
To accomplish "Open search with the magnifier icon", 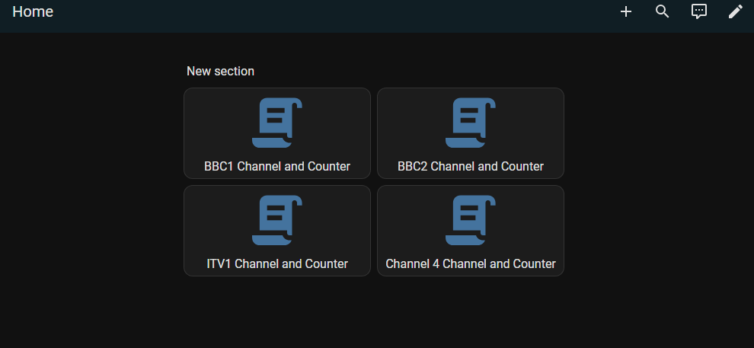I will pyautogui.click(x=663, y=11).
